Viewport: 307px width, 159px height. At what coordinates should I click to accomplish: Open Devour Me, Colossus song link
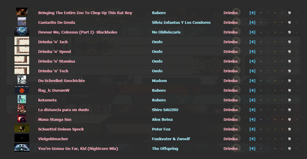tap(78, 32)
